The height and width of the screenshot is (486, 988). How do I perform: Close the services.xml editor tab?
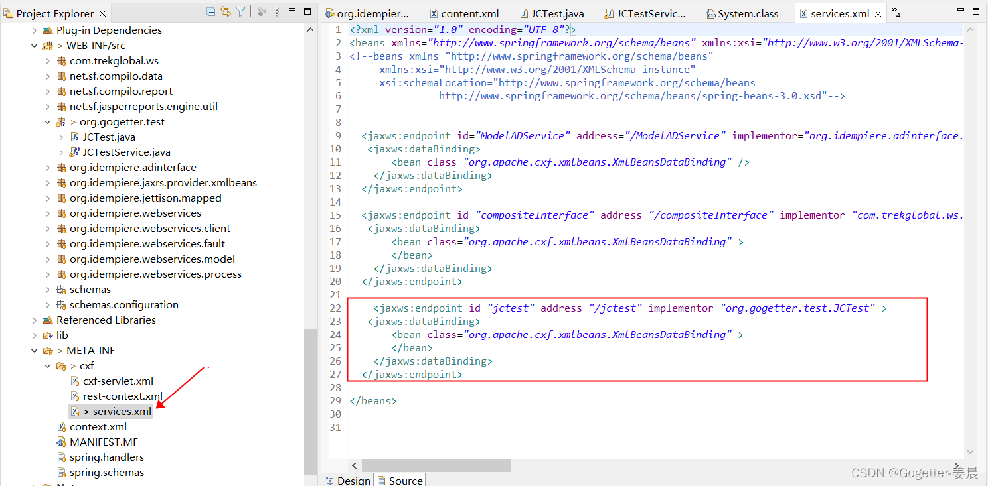tap(878, 12)
